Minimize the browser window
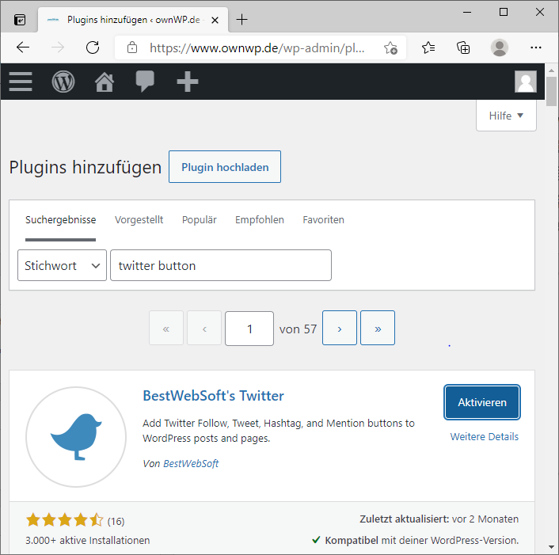This screenshot has height=555, width=559. point(467,12)
